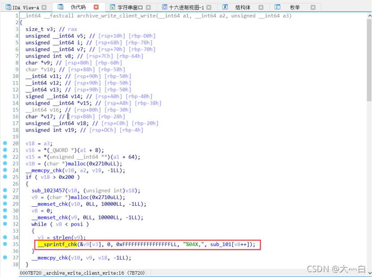
Task: Click the char *v17 declaration line
Action: tap(75, 117)
